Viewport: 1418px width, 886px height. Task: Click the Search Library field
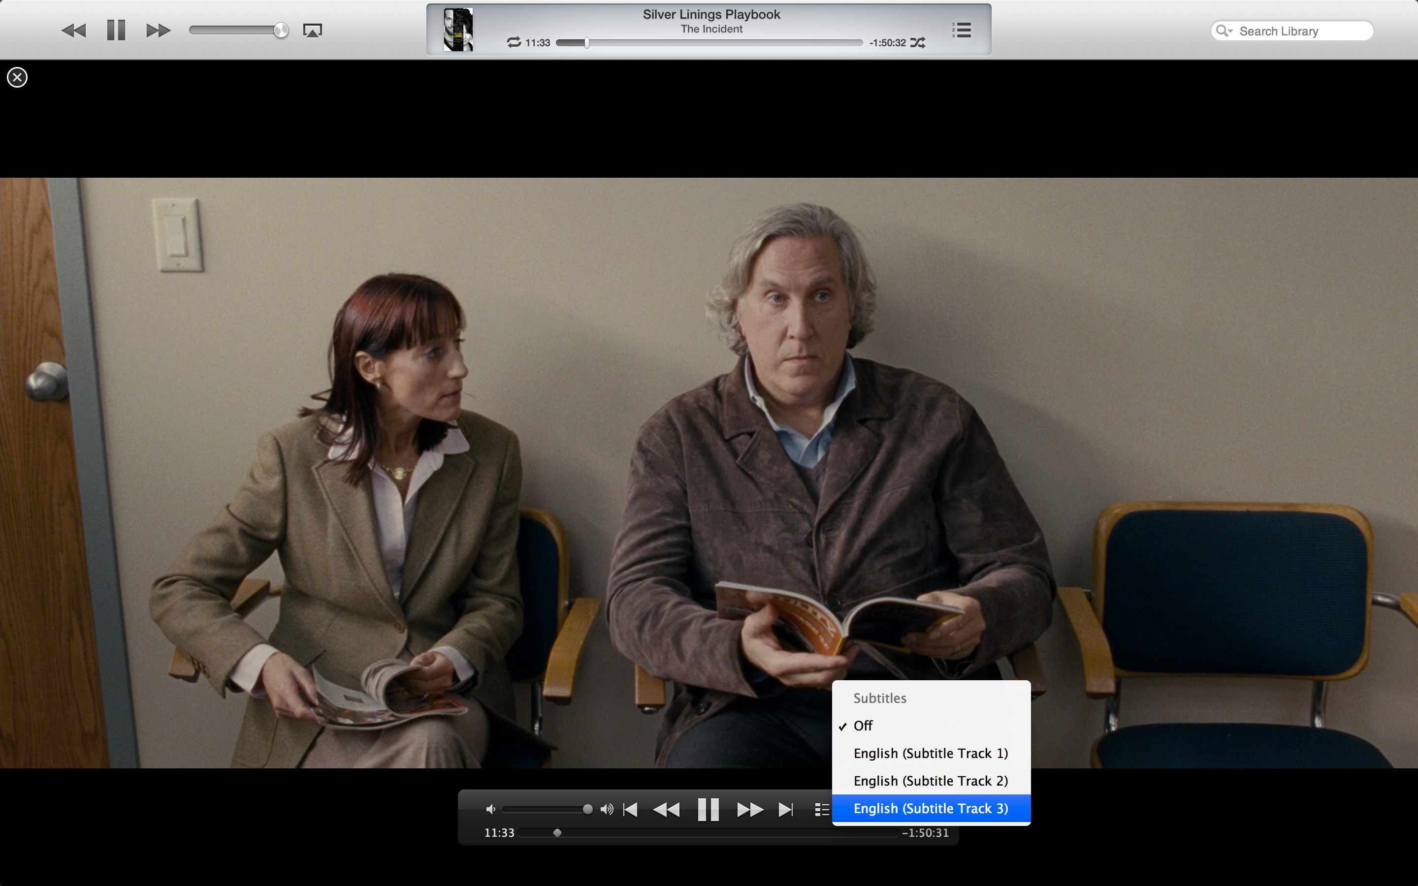pyautogui.click(x=1292, y=31)
